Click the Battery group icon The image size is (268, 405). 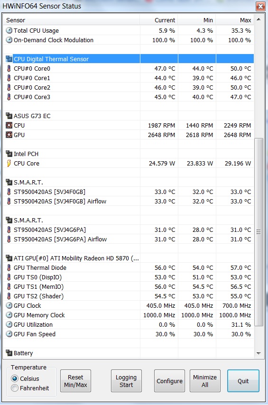point(9,353)
